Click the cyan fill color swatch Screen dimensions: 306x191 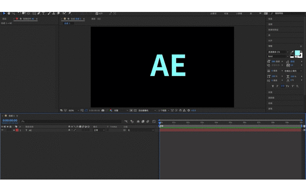click(x=297, y=53)
